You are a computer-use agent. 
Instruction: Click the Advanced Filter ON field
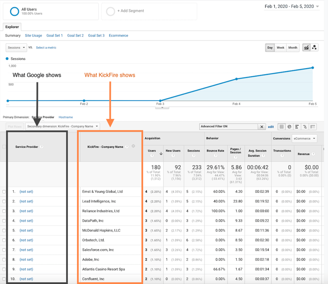click(x=228, y=126)
